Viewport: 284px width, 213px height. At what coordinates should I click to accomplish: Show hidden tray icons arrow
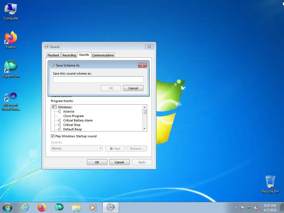click(x=236, y=208)
